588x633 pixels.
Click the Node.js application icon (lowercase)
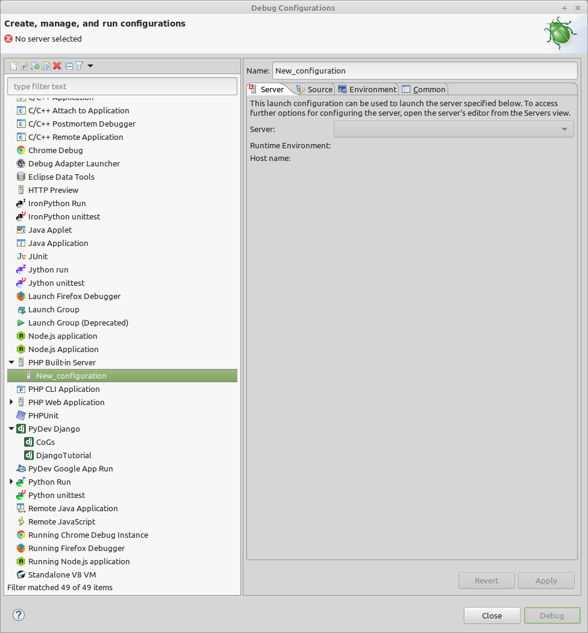point(21,336)
